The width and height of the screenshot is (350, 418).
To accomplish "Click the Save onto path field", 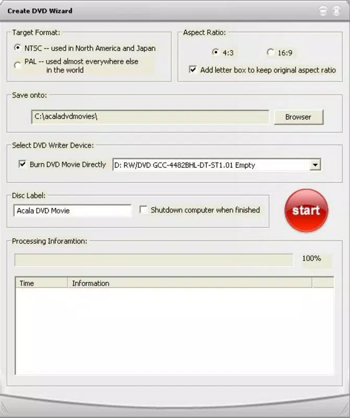I will (x=150, y=117).
